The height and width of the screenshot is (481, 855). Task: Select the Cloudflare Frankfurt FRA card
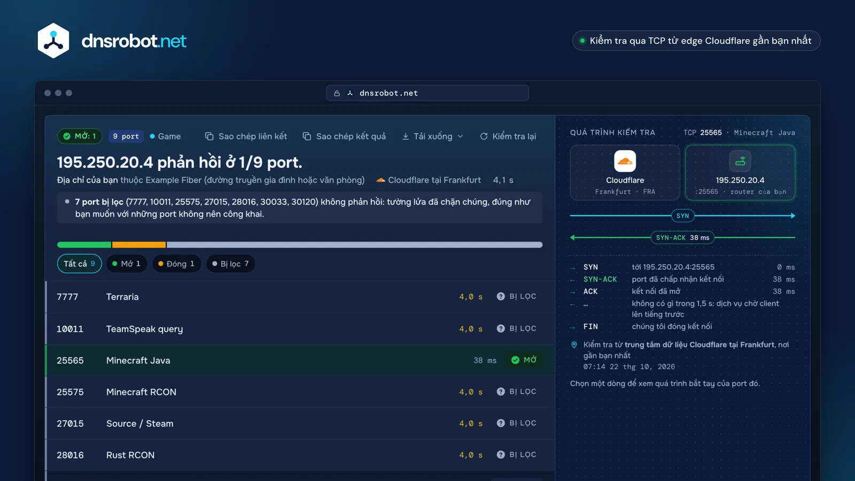625,173
